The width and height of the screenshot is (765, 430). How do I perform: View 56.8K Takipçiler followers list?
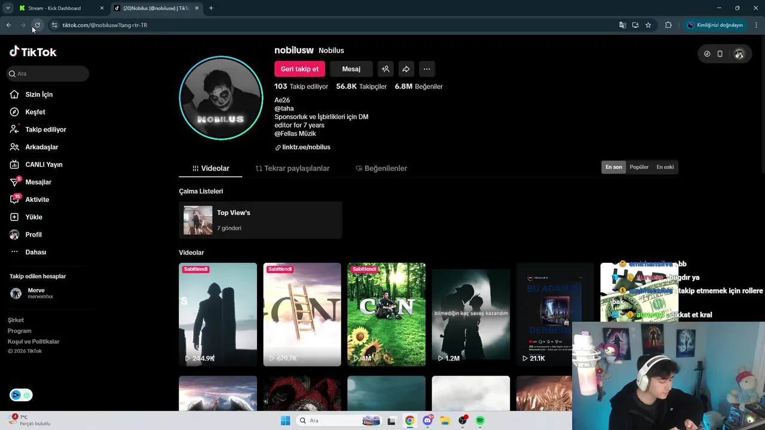361,87
